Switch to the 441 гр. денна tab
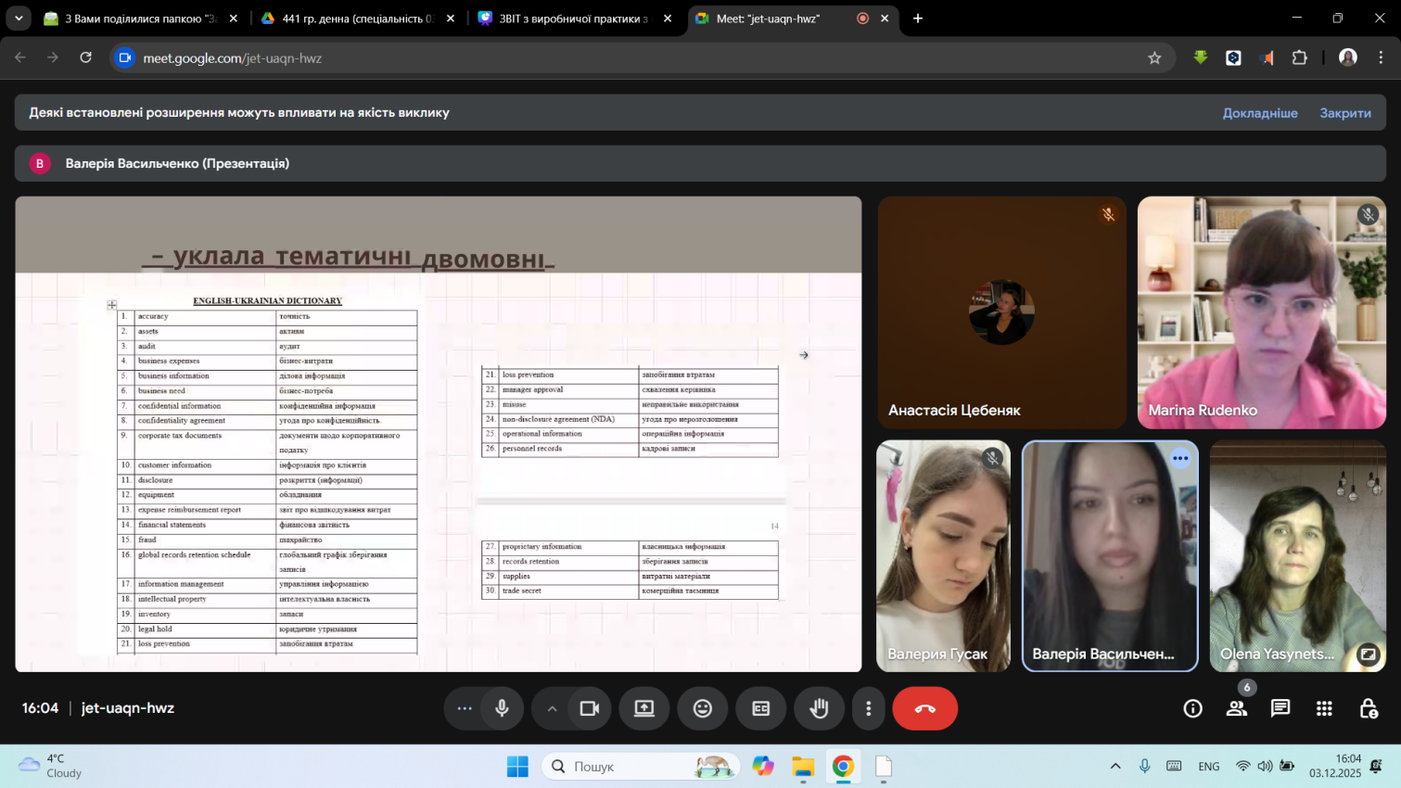The width and height of the screenshot is (1401, 788). [x=356, y=19]
